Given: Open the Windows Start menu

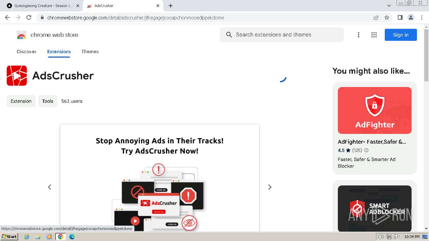Looking at the screenshot, I should point(9,237).
